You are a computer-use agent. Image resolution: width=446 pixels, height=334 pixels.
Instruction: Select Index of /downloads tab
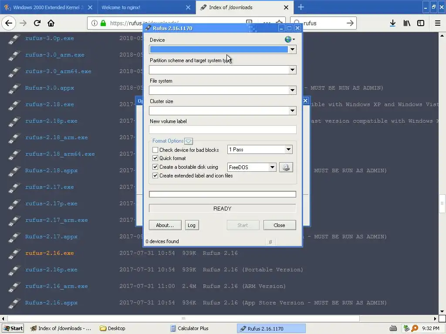tap(244, 7)
